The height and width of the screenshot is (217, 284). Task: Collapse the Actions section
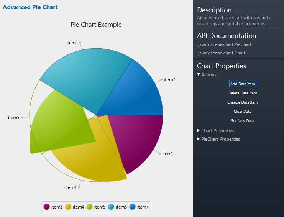tap(199, 75)
